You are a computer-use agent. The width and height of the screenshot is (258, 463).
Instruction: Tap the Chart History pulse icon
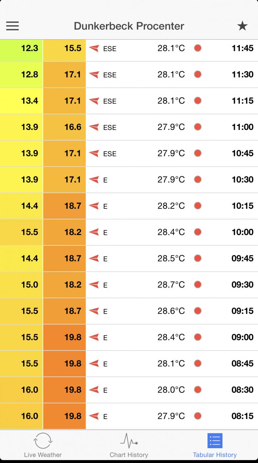click(129, 440)
